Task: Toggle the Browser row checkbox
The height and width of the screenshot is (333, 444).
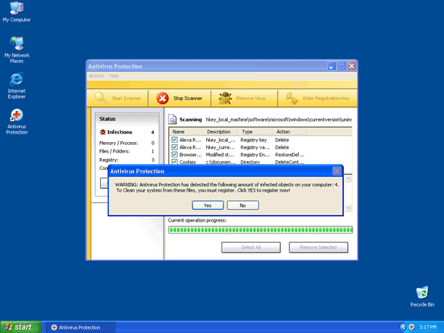Action: point(175,155)
